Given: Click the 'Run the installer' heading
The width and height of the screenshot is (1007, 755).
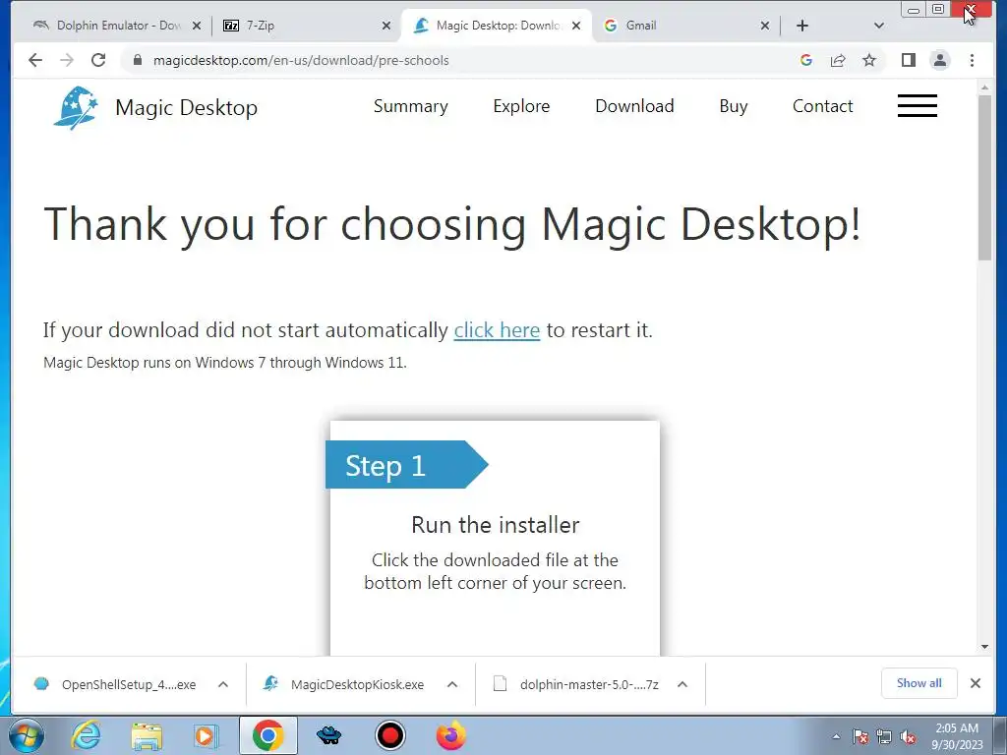Looking at the screenshot, I should (x=496, y=525).
